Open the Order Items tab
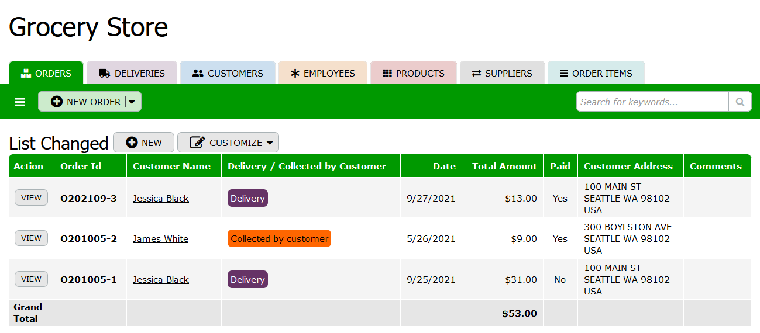This screenshot has height=333, width=760. pyautogui.click(x=596, y=74)
